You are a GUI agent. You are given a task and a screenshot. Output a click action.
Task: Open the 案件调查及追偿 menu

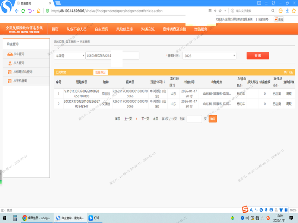tap(174, 29)
